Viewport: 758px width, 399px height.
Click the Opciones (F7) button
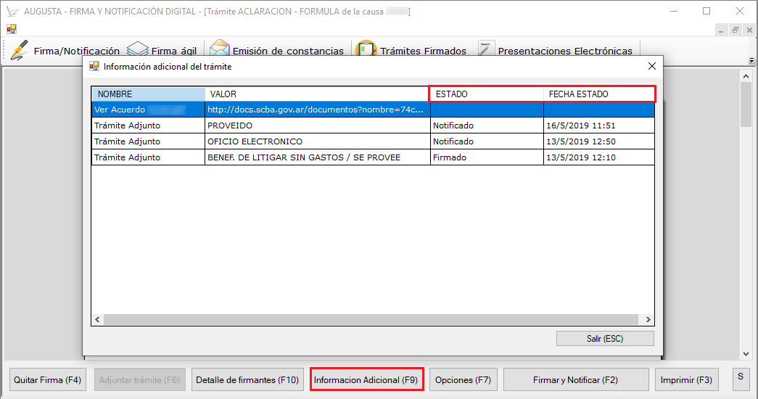coord(463,380)
